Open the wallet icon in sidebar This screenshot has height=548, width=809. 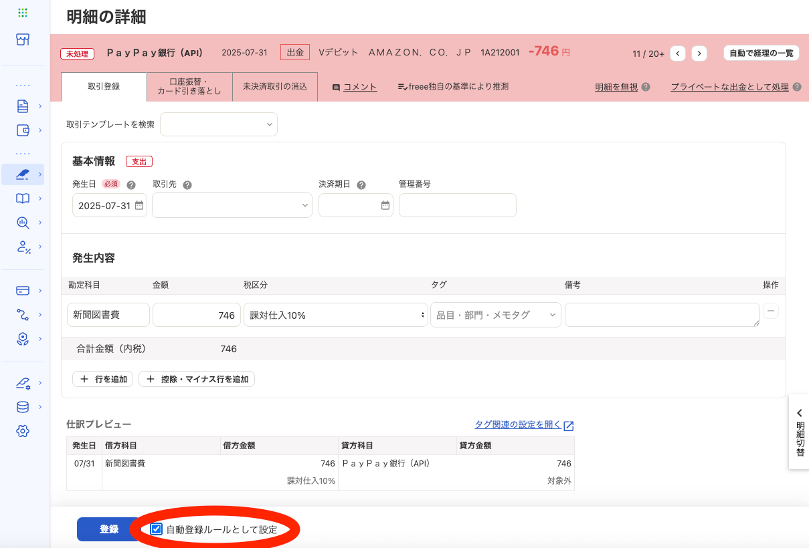[23, 130]
